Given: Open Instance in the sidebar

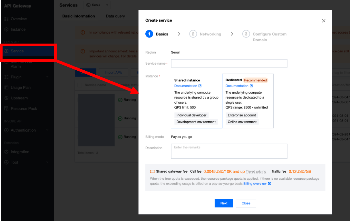Looking at the screenshot, I should [18, 29].
